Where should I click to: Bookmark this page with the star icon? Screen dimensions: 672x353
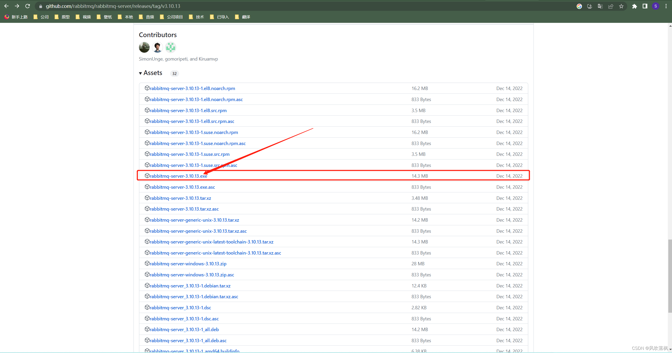pos(621,6)
